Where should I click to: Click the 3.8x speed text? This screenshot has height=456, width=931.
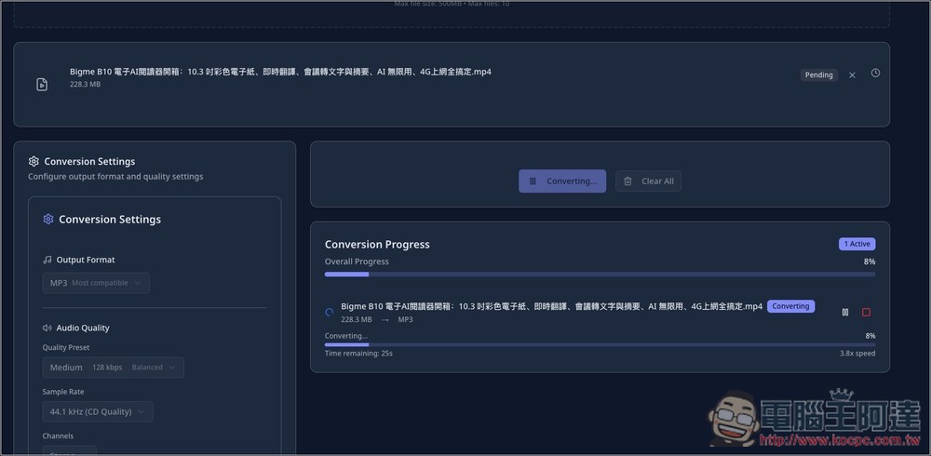(857, 354)
